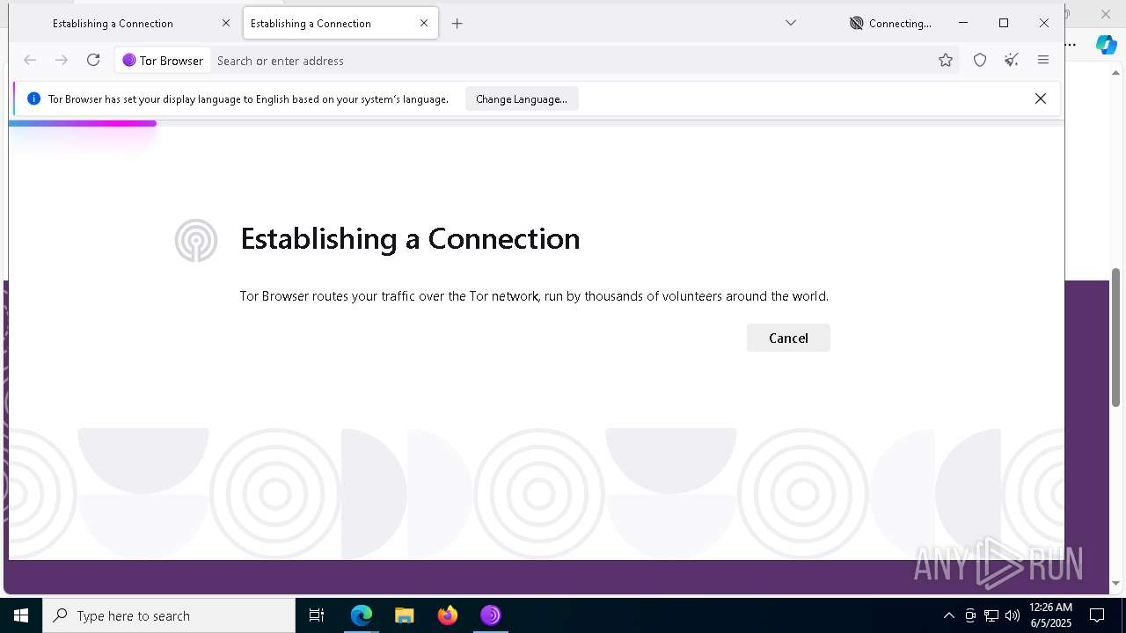Open the background window's more options menu
Screen dimensions: 1126x633
tap(1071, 44)
